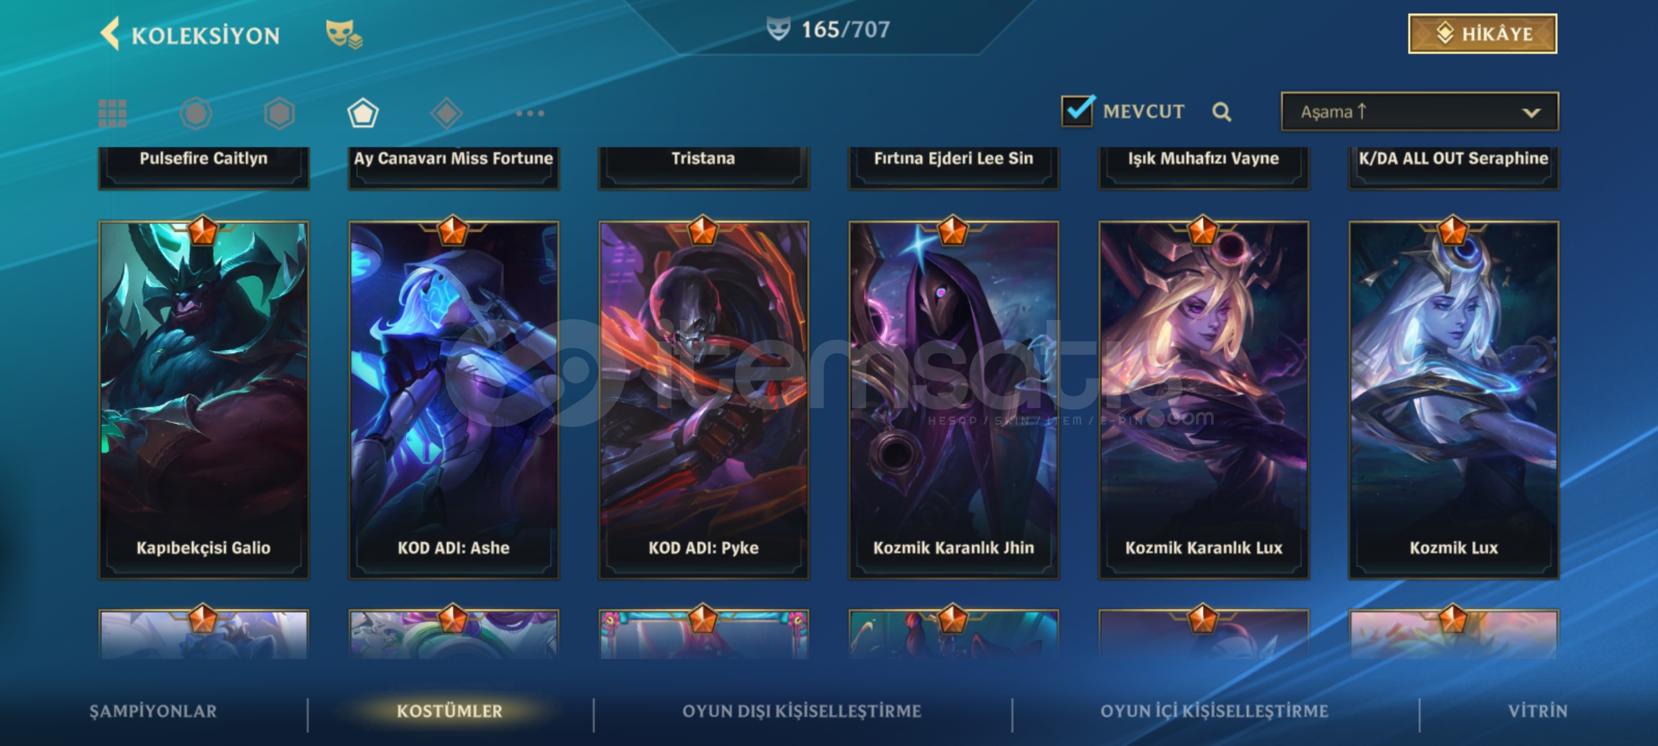The width and height of the screenshot is (1658, 746).
Task: Open more filters via three dots
Action: point(530,113)
